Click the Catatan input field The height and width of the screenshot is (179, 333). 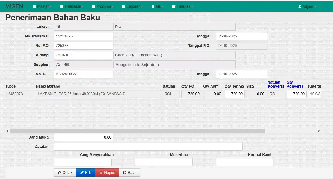[x=148, y=147]
